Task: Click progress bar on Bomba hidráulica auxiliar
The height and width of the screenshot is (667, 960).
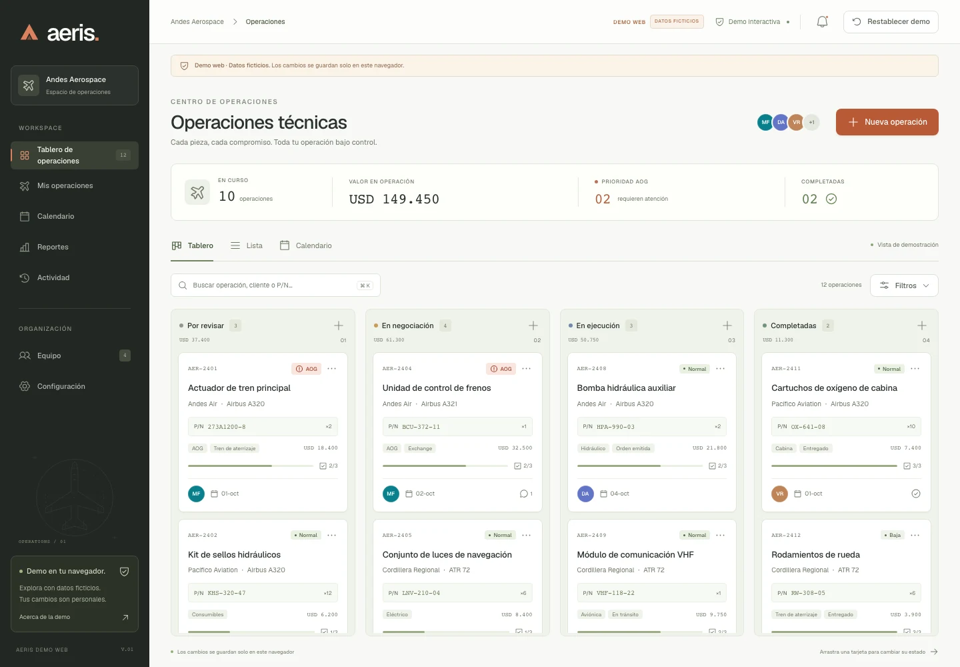Action: tap(639, 466)
